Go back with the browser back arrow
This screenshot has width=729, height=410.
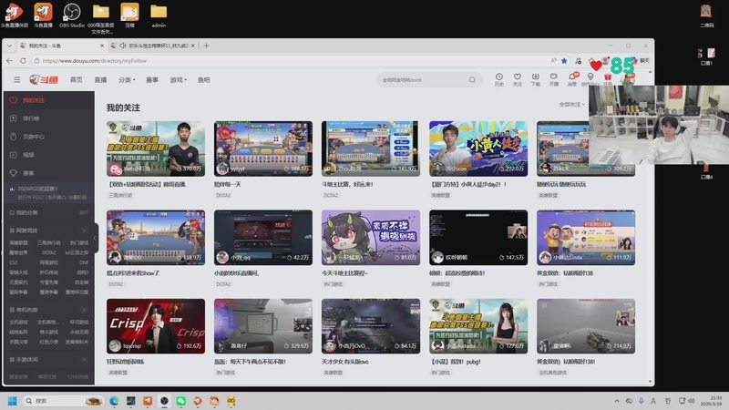point(10,60)
